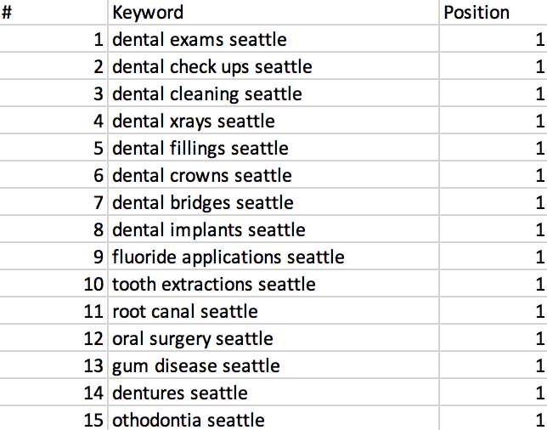
Task: Select row number 5 cell
Action: tap(54, 149)
